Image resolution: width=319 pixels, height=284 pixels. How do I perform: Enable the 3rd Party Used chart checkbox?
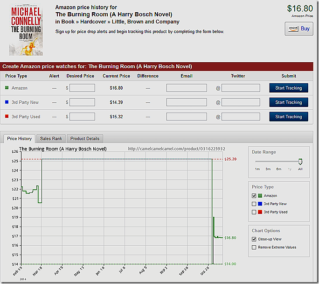coord(254,212)
